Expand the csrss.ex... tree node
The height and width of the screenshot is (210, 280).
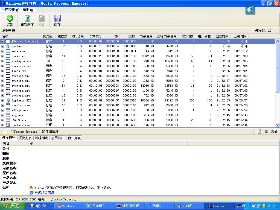pos(2,56)
